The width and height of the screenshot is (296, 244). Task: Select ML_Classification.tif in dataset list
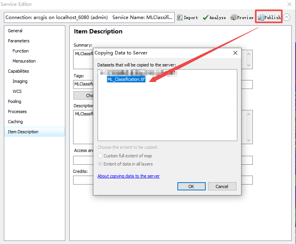coord(126,79)
